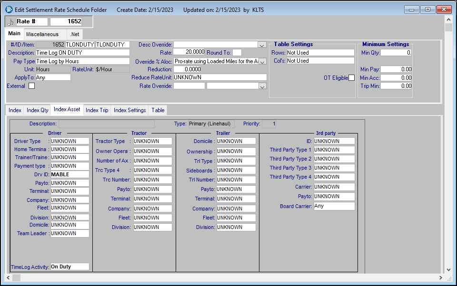Click the ApplyTo field showing Any

53,77
